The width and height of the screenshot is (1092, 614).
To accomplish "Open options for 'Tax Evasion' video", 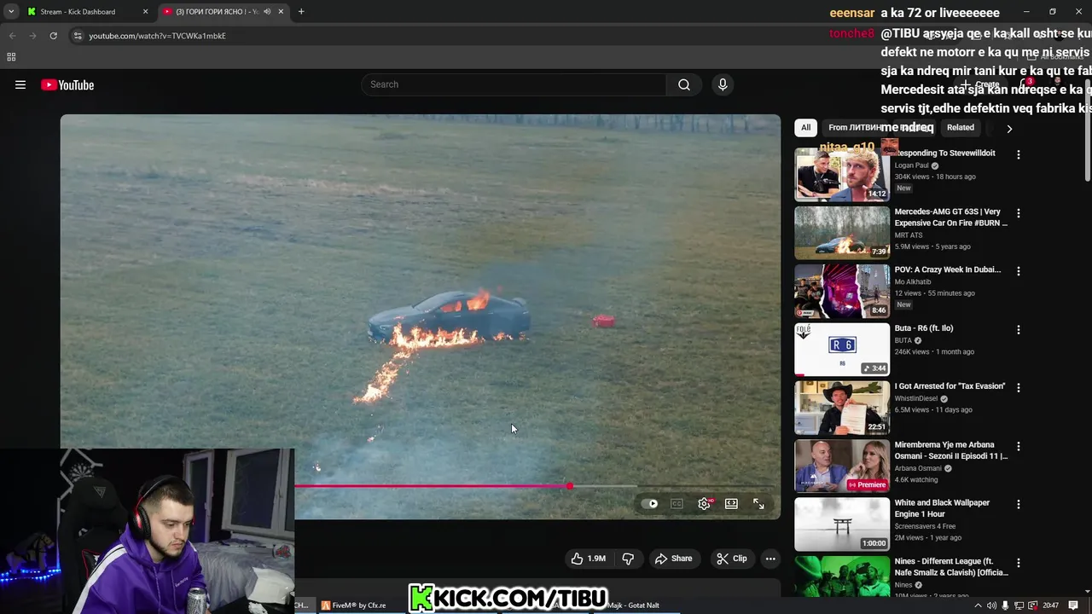I will click(1018, 387).
